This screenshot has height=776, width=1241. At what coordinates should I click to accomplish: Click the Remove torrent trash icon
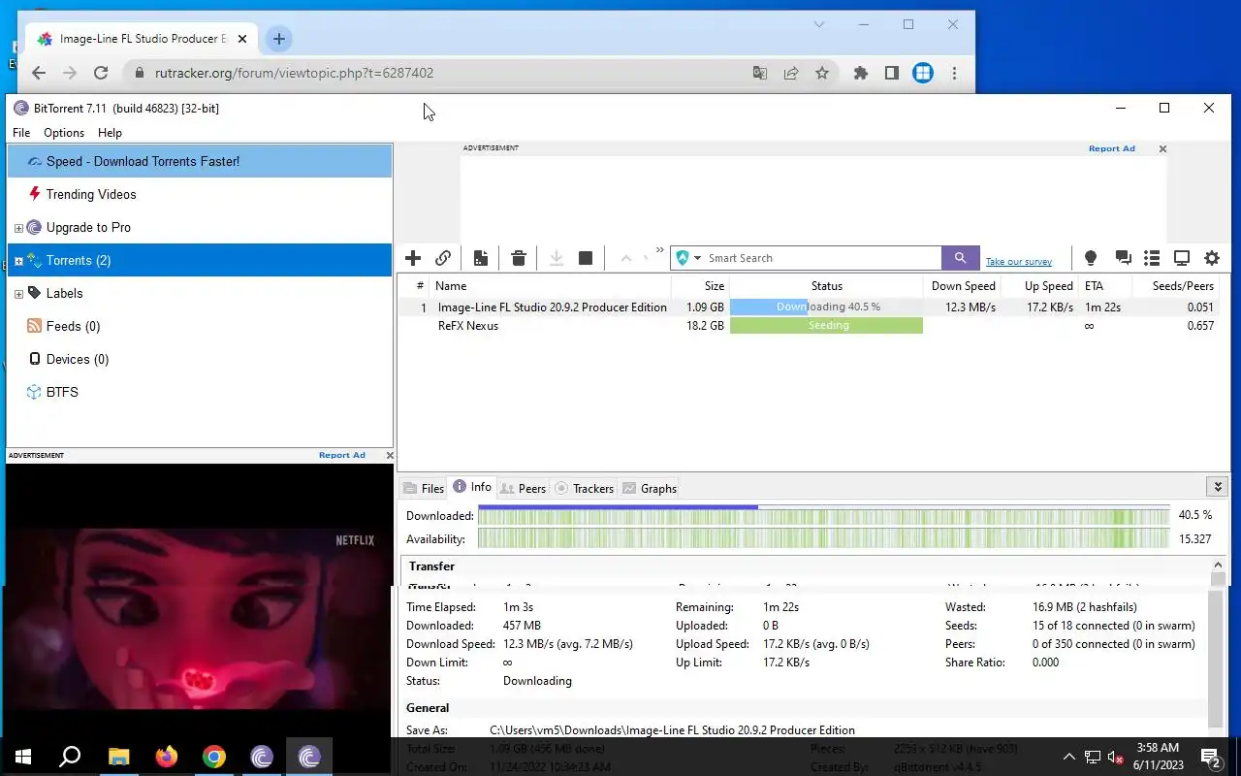tap(519, 258)
